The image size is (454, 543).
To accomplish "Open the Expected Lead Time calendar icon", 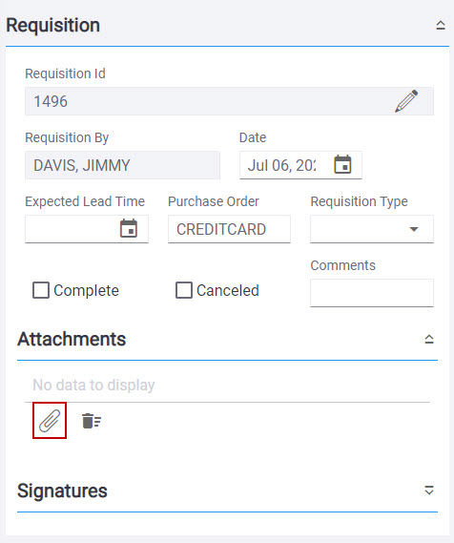I will click(129, 229).
